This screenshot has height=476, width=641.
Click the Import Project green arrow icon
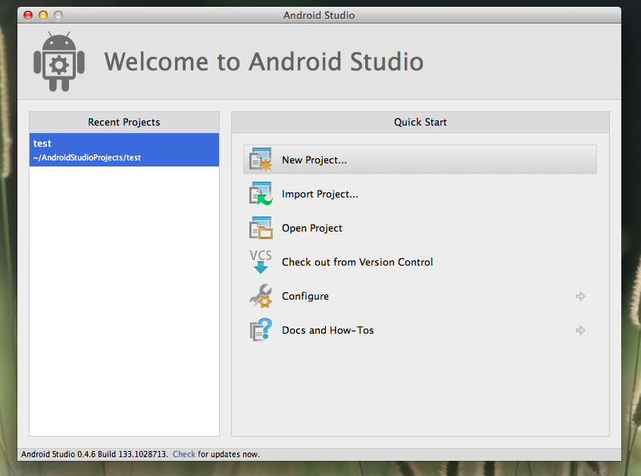click(x=261, y=194)
